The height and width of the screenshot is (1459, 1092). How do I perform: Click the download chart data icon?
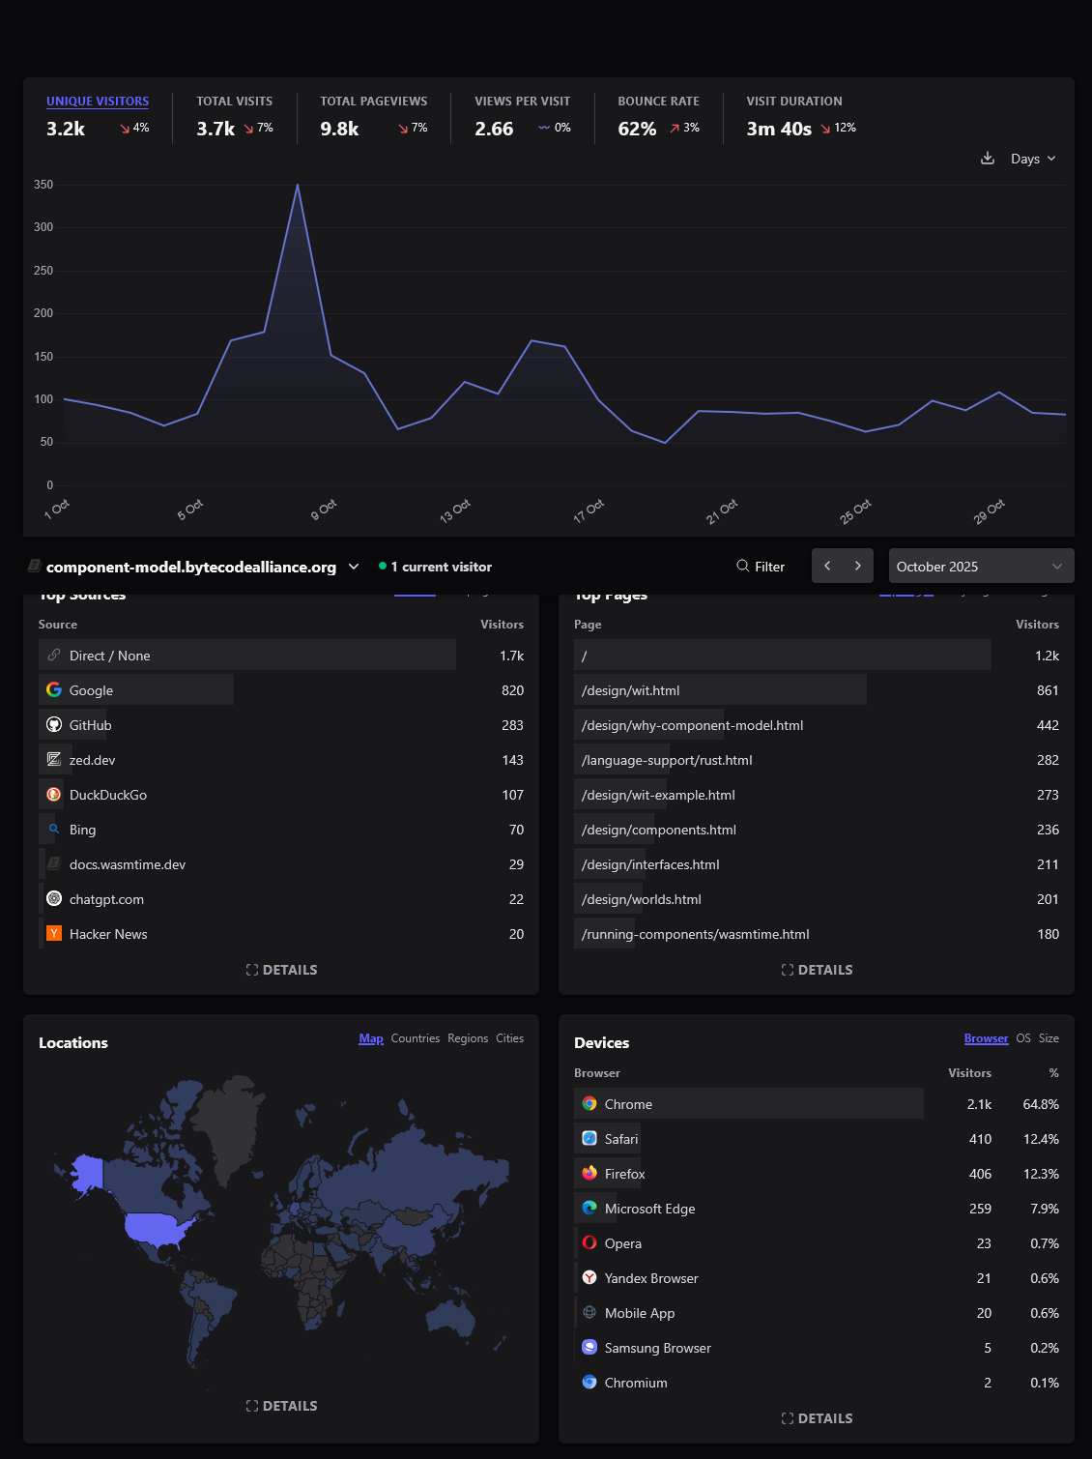click(987, 159)
